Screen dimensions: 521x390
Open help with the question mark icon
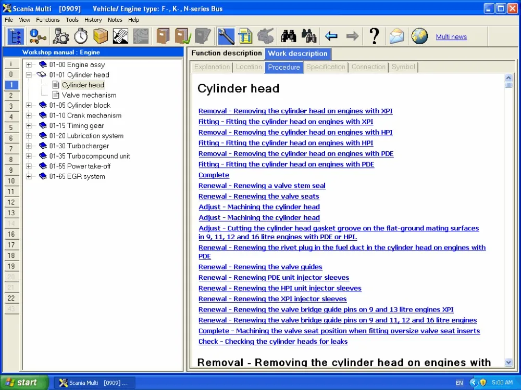374,36
